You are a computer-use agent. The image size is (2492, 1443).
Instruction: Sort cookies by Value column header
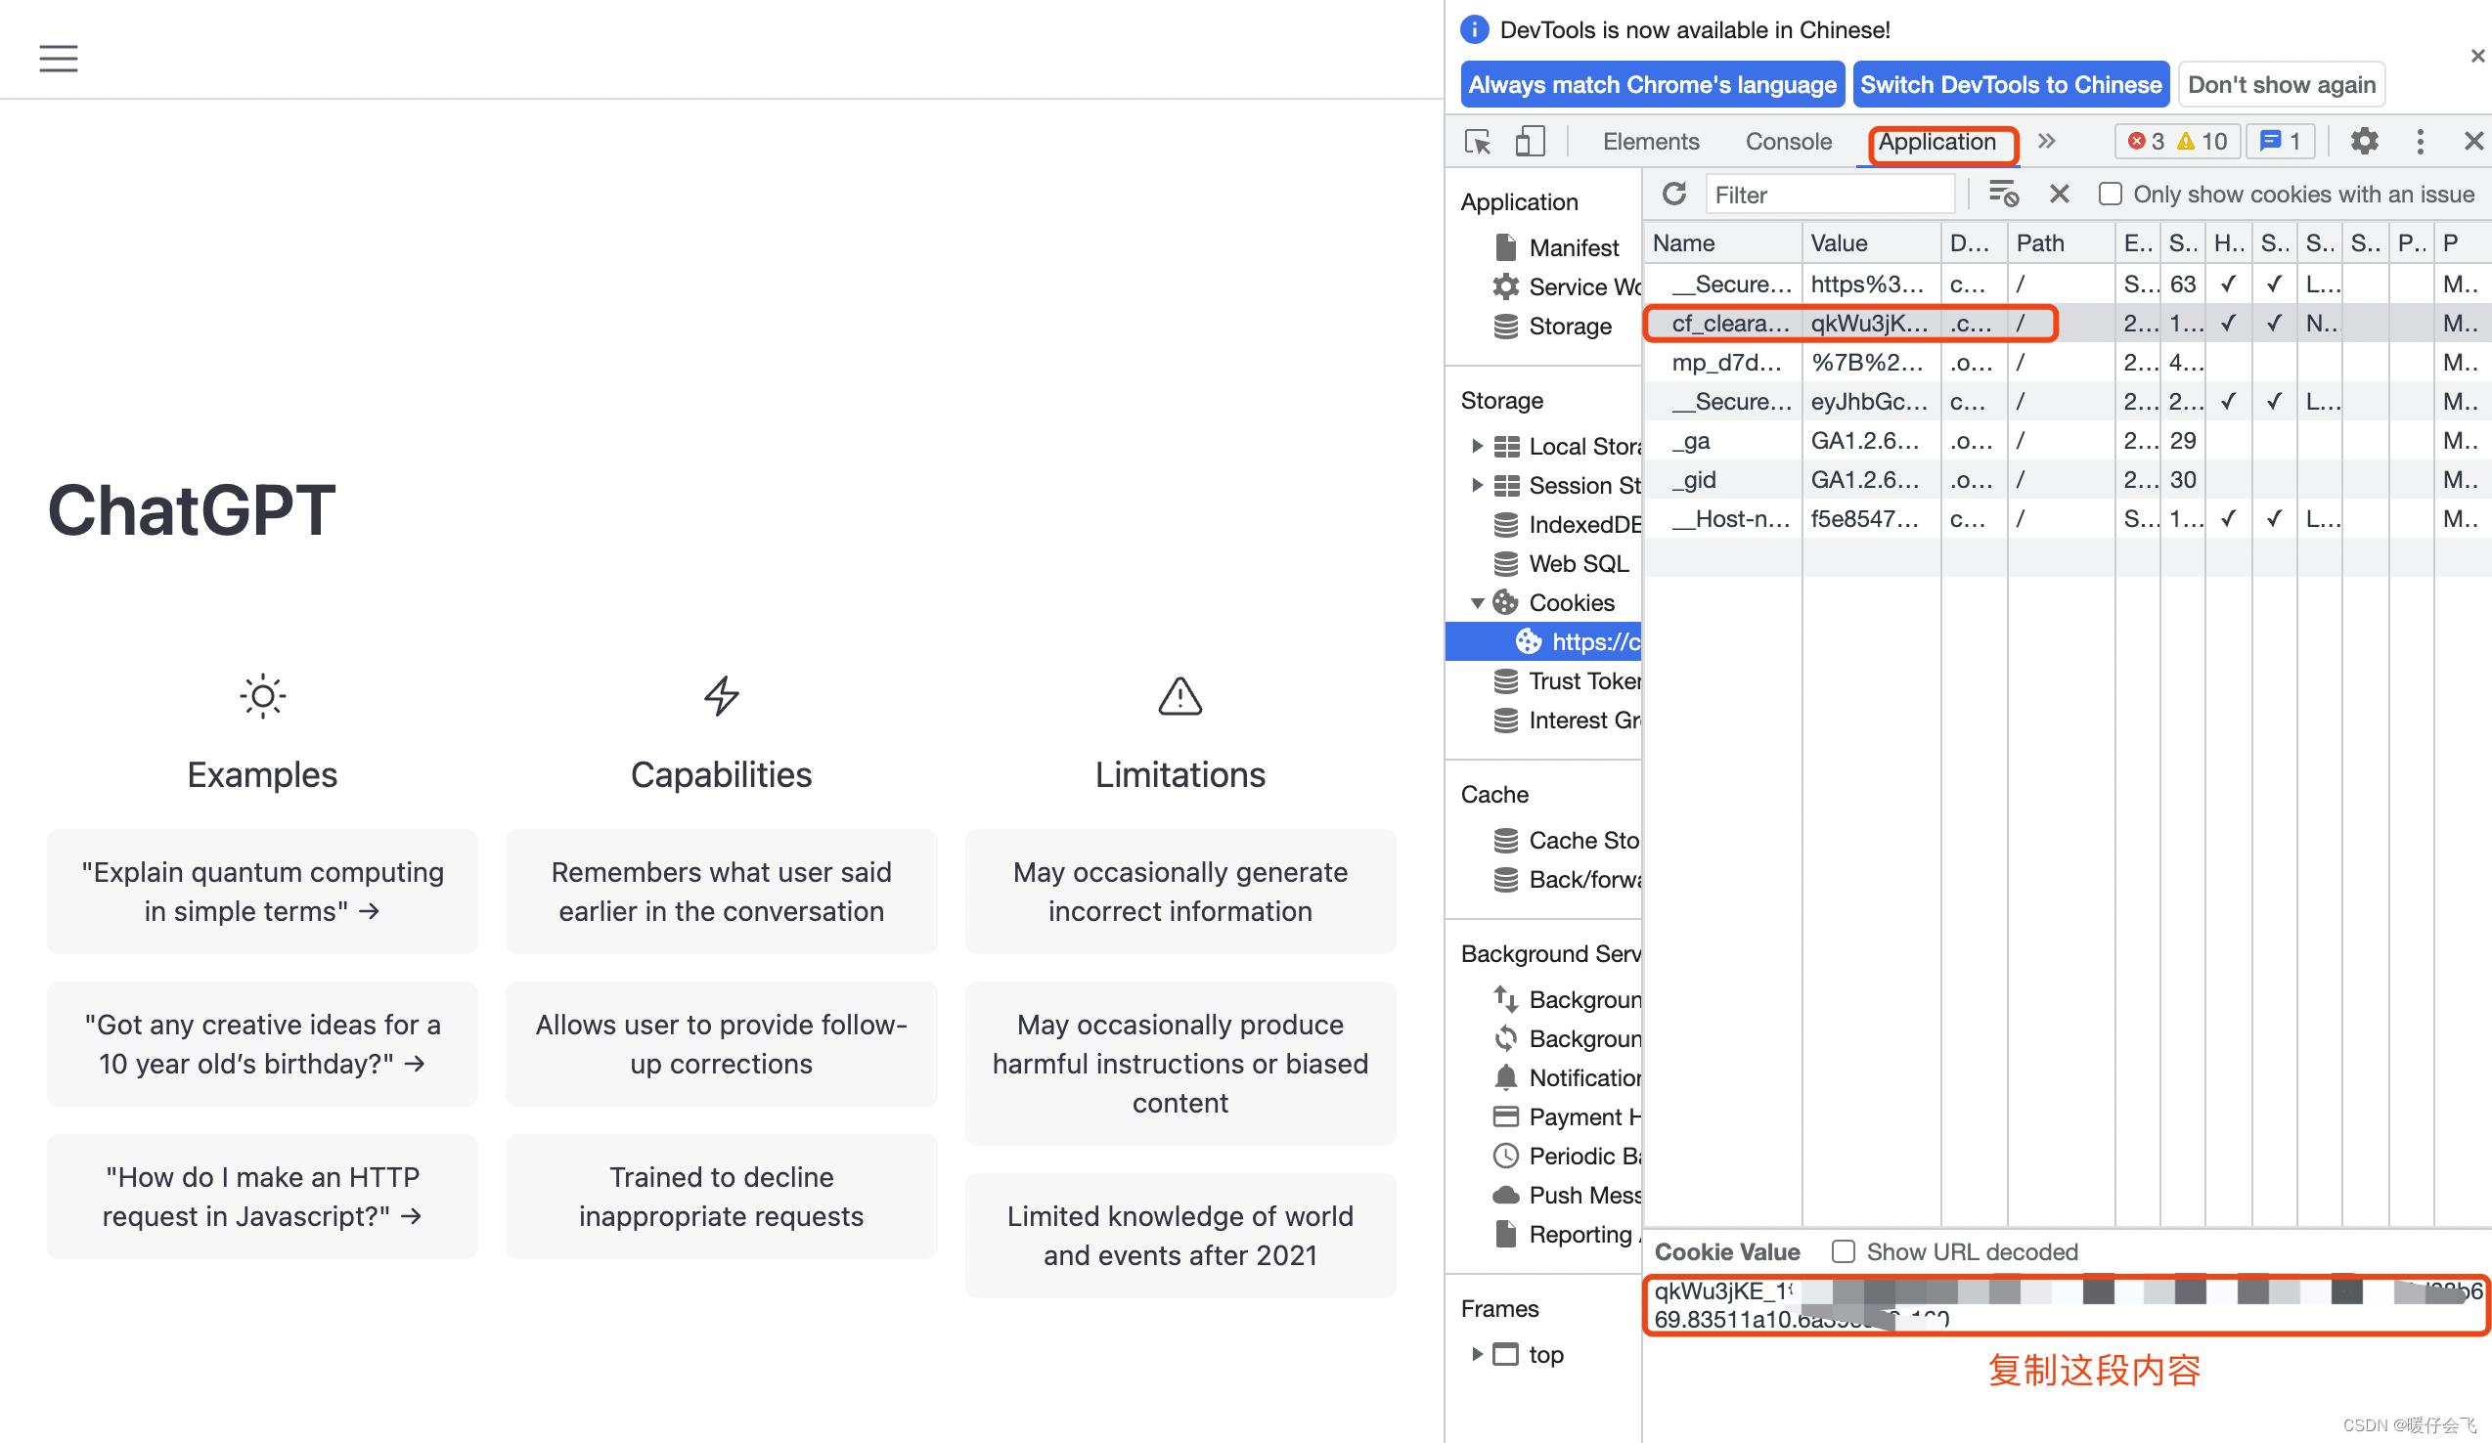(1871, 243)
